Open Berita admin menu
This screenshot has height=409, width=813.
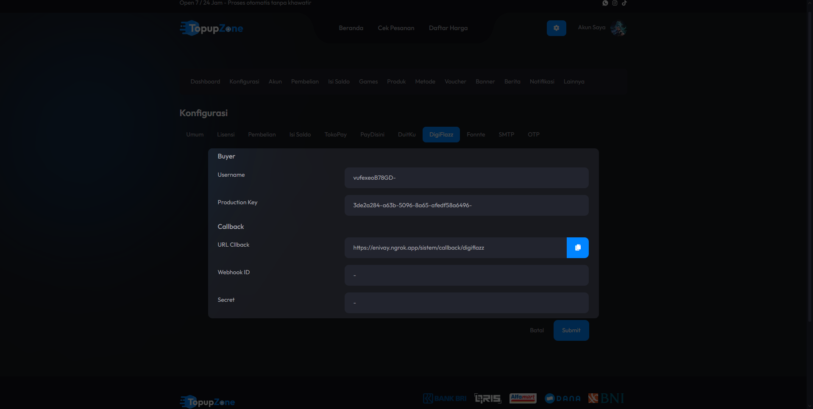pos(512,81)
